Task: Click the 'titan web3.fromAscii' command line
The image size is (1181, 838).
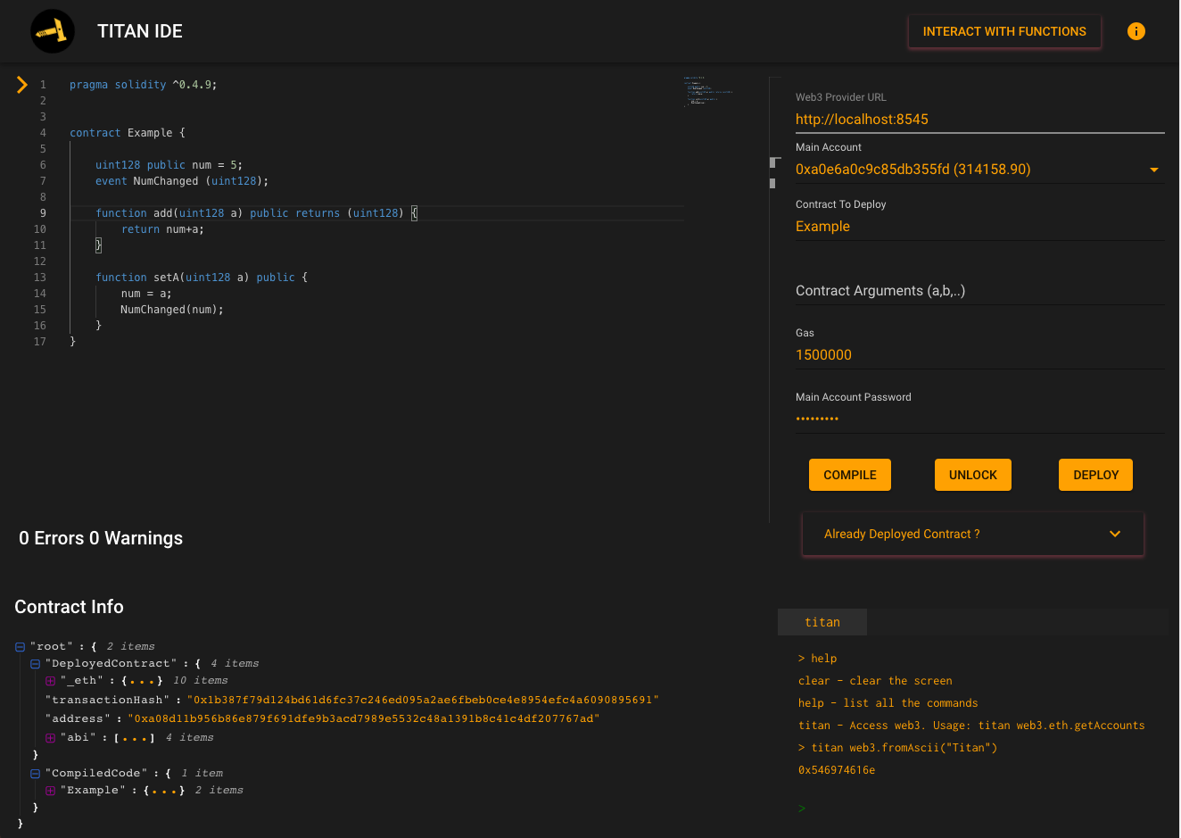Action: click(898, 748)
